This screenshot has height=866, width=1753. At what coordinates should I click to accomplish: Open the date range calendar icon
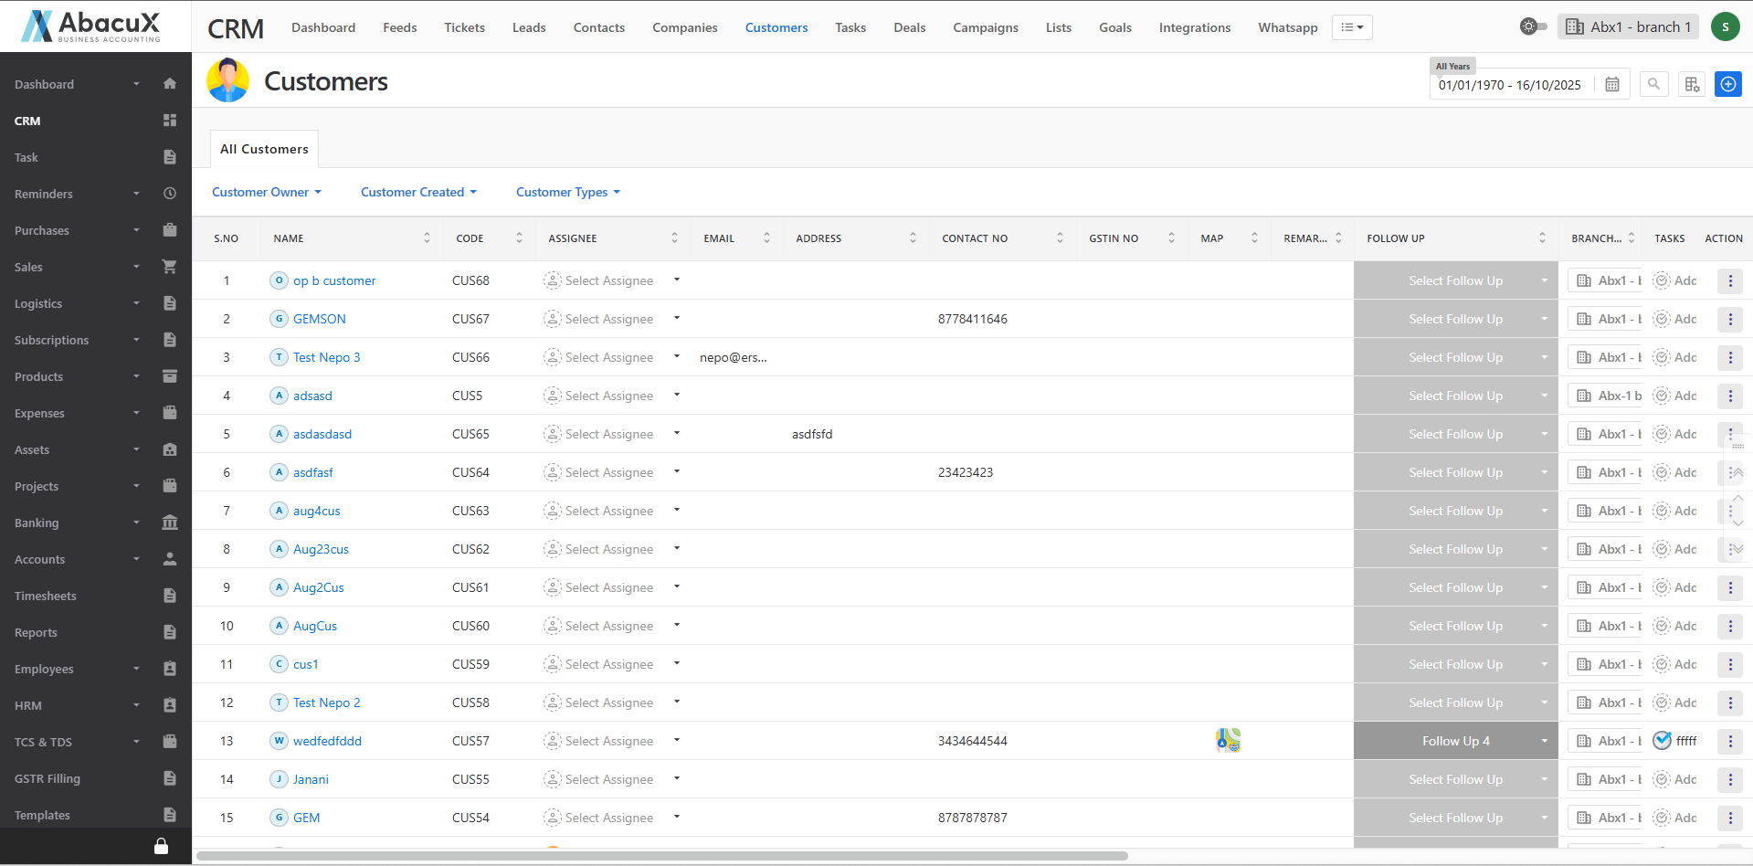[1612, 85]
